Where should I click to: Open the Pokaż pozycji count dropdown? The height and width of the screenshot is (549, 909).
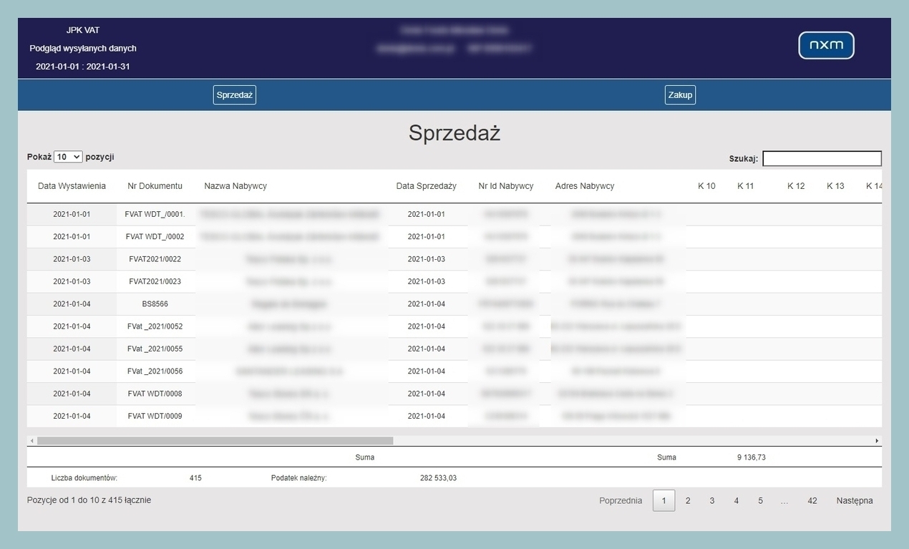pos(68,157)
